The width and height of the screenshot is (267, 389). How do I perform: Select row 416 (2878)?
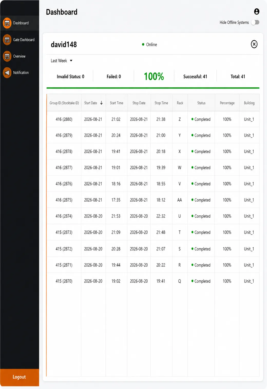(x=153, y=152)
